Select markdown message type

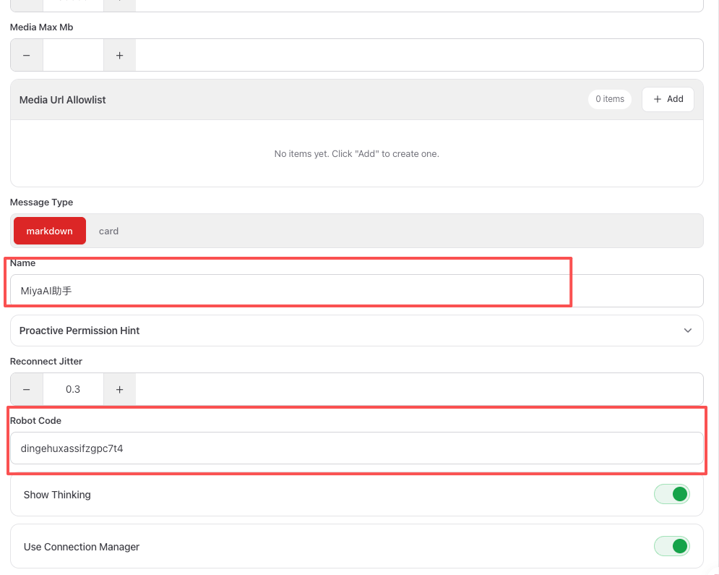coord(50,231)
